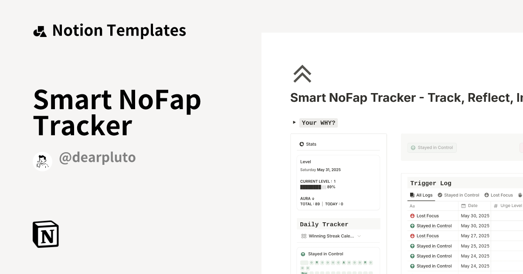
Task: Click the Aa name column header
Action: pyautogui.click(x=411, y=205)
